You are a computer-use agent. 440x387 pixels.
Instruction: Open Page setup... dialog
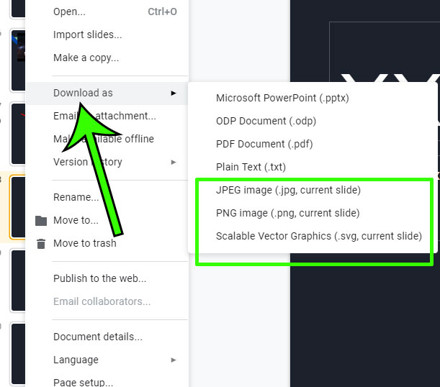click(x=83, y=382)
